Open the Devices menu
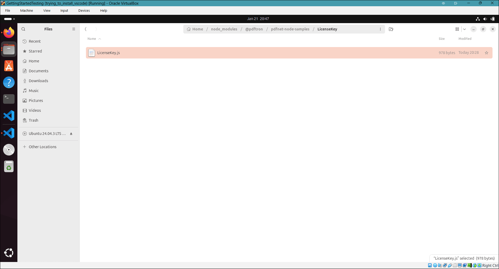Viewport: 499px width, 269px height. pos(84,10)
